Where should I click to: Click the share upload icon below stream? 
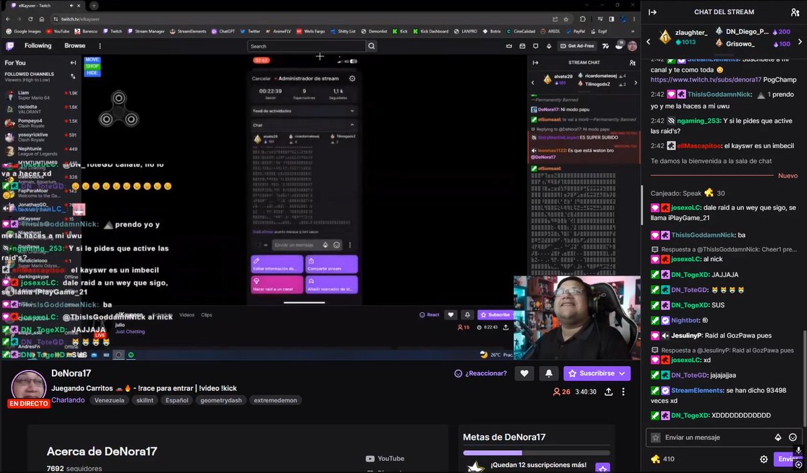click(x=609, y=392)
